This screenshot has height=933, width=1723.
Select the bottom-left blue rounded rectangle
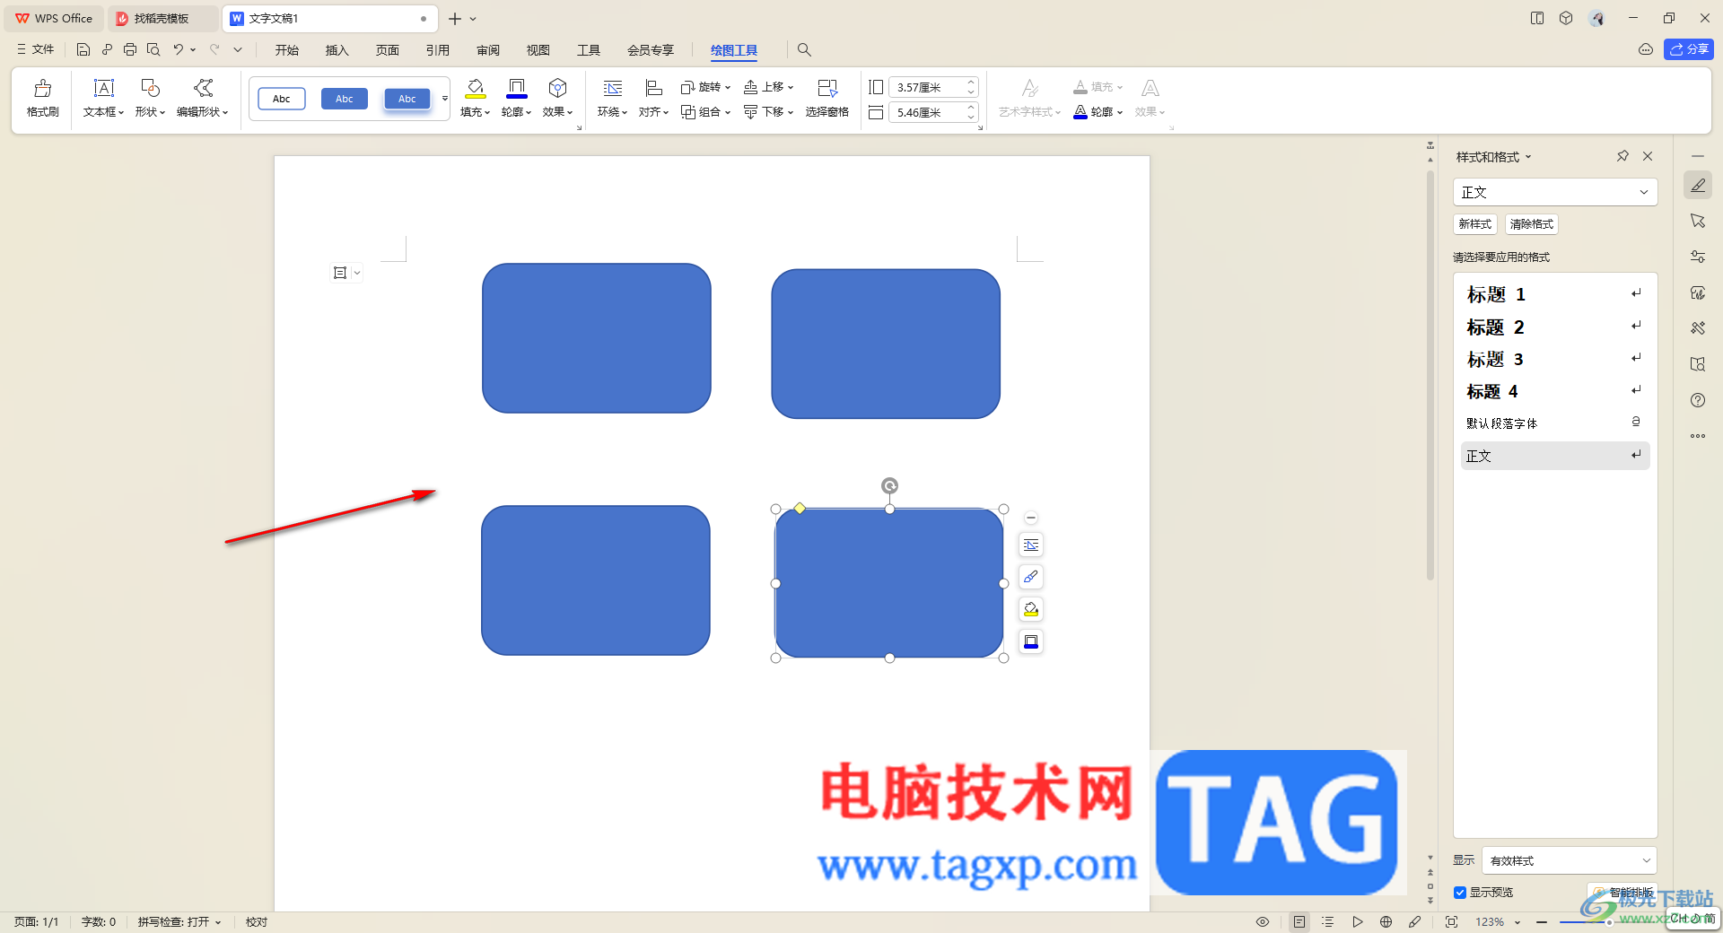pos(596,580)
